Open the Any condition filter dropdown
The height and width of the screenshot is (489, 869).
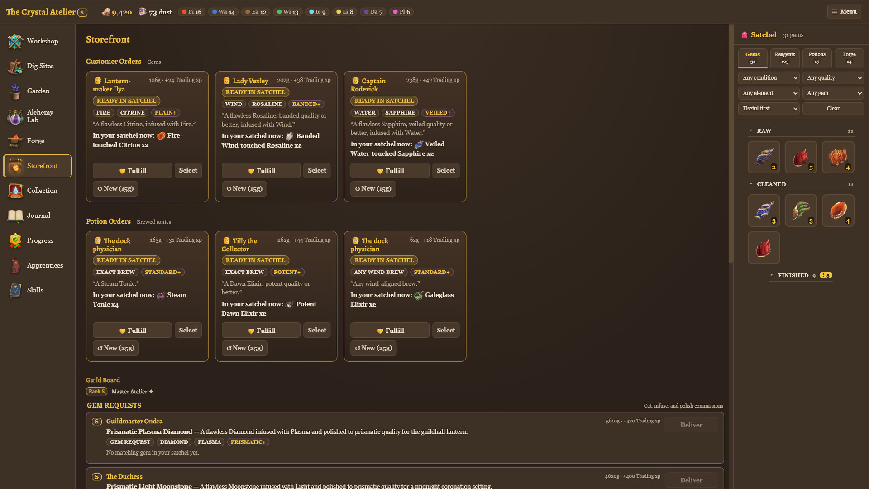(769, 78)
